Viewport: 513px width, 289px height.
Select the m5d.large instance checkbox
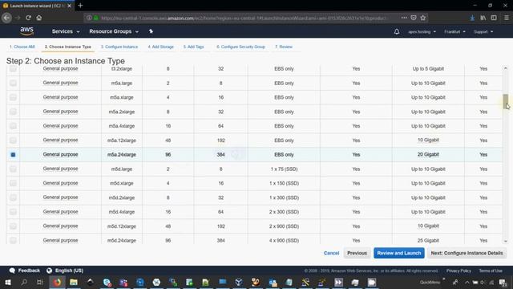pos(13,169)
